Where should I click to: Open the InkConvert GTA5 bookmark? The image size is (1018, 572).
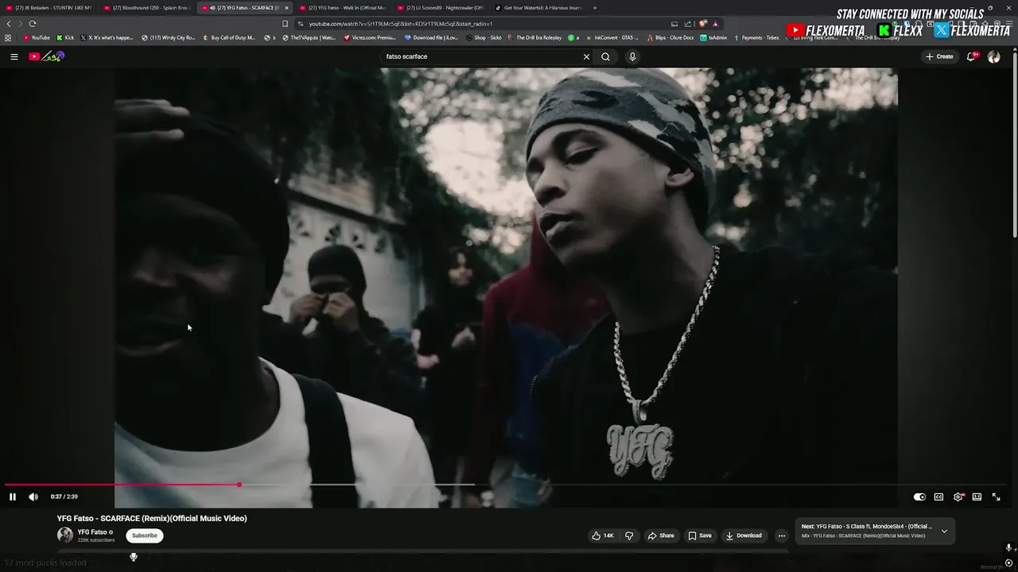pos(612,37)
